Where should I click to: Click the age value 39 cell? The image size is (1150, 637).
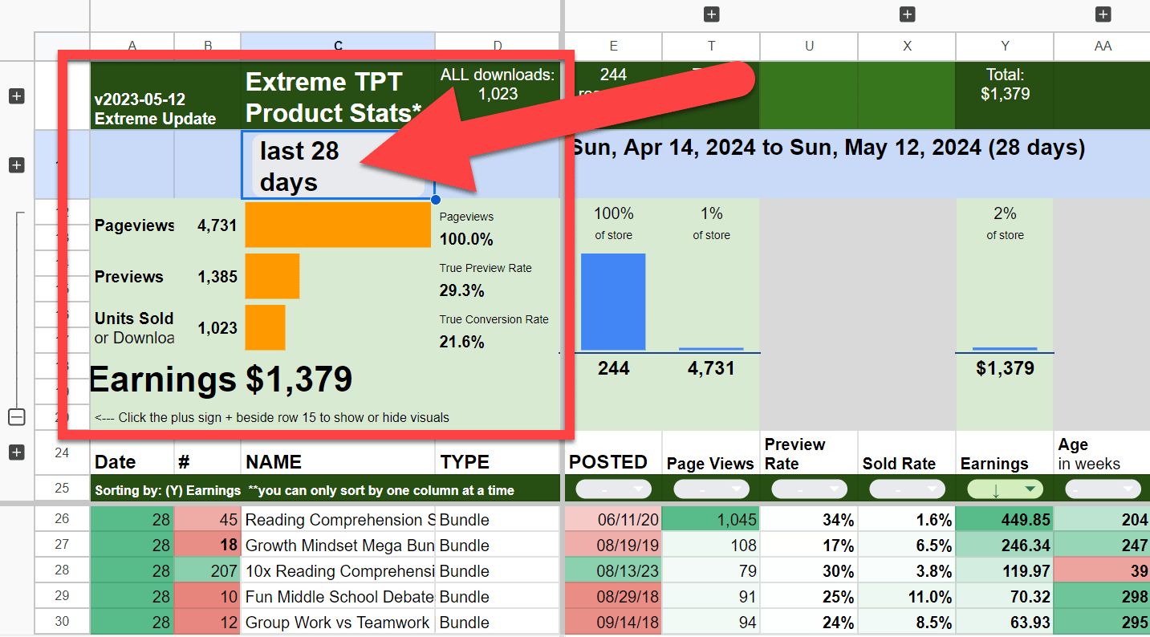click(1102, 570)
